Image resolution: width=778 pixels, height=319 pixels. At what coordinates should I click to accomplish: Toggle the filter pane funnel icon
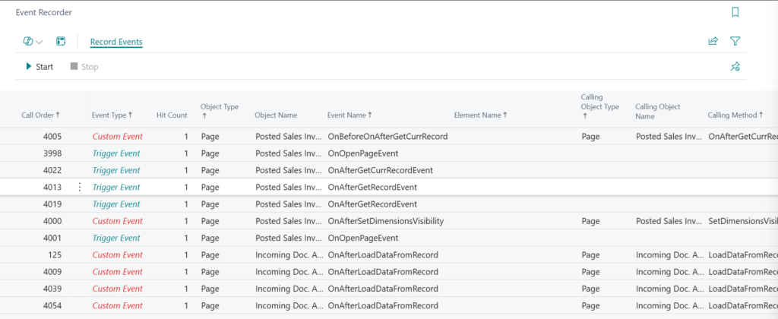[735, 42]
